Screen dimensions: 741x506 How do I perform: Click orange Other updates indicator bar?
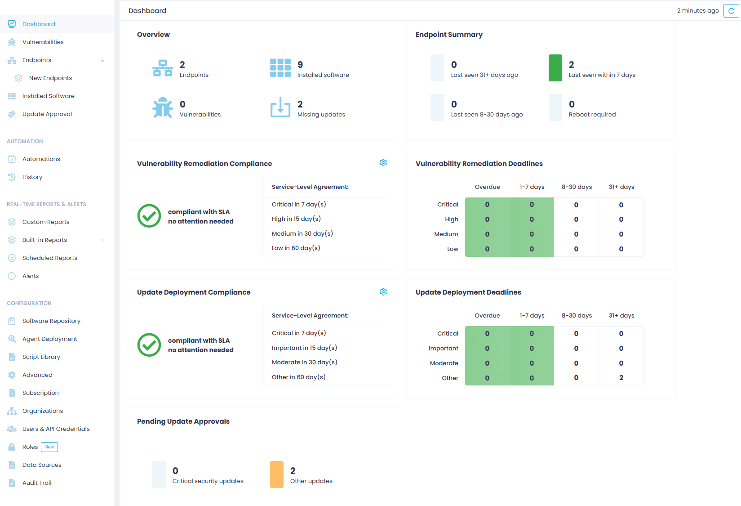[x=277, y=475]
